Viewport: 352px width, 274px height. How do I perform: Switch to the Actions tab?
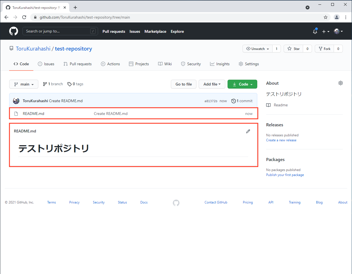coord(110,64)
